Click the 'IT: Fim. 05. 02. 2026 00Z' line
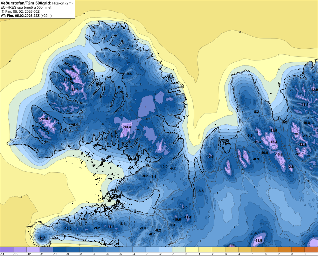Viewport: 318px width, 256px height. tap(20, 11)
